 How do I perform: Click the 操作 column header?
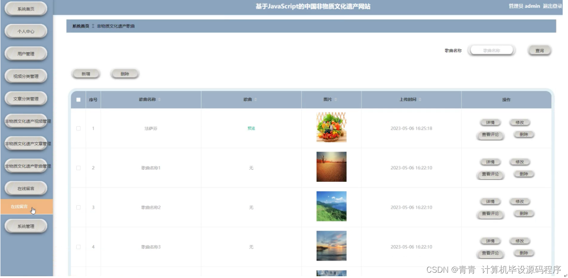[506, 100]
